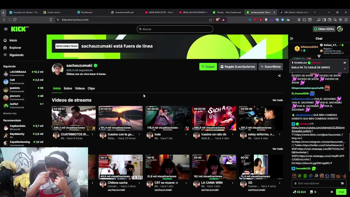This screenshot has width=350, height=197.
Task: Open the browser main menu hamburger
Action: [346, 20]
